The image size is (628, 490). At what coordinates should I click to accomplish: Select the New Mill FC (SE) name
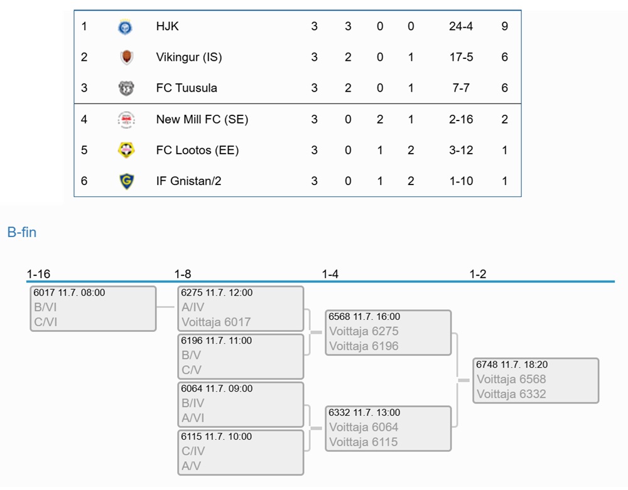tap(202, 119)
